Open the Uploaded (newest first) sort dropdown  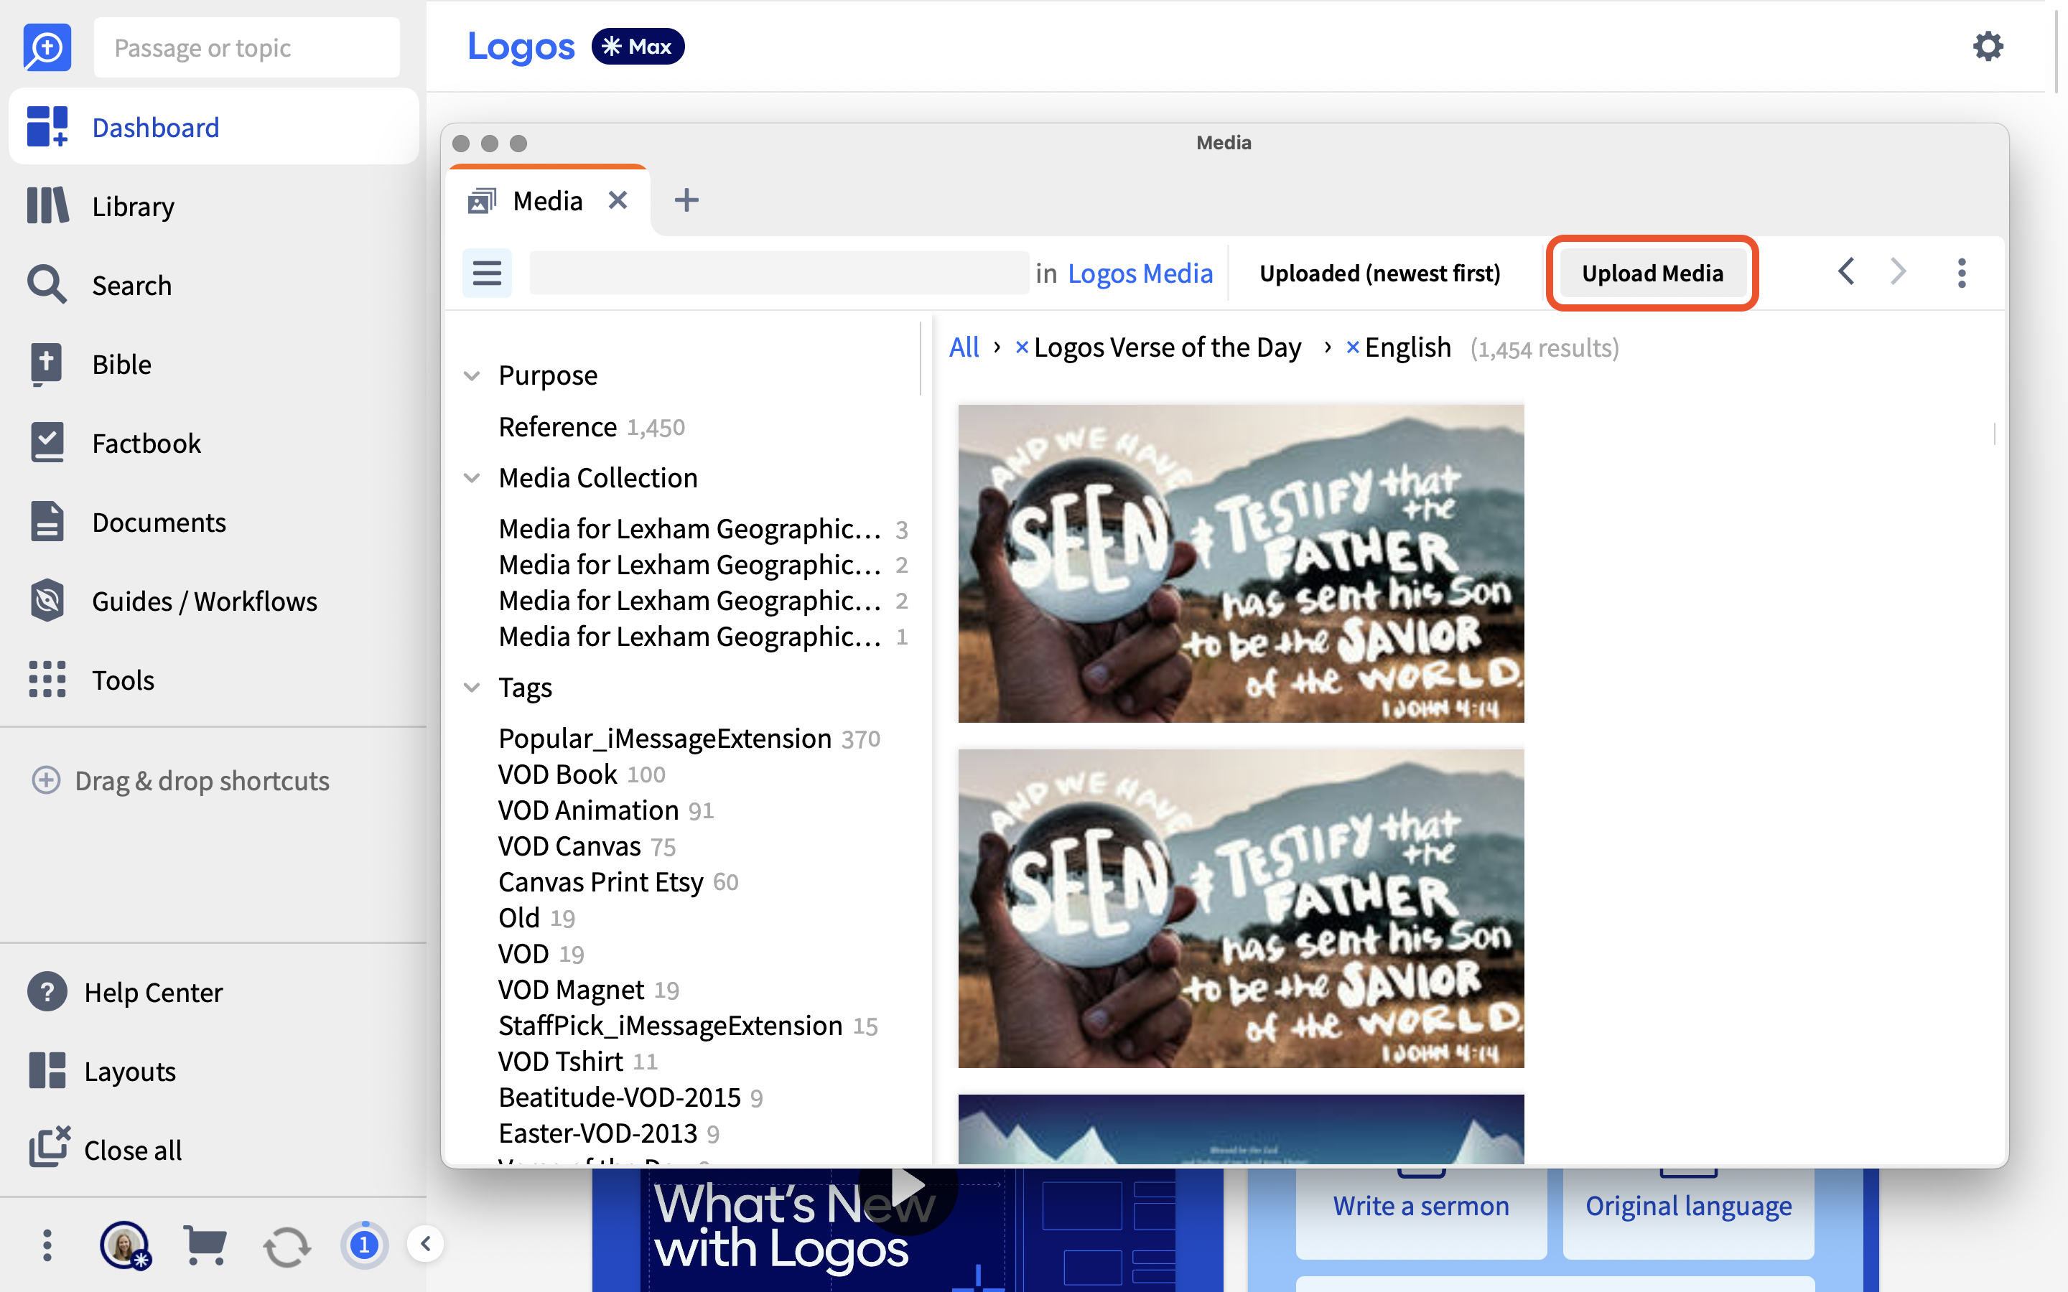point(1380,273)
